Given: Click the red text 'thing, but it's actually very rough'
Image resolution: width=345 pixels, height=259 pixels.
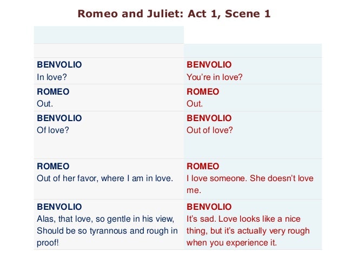Looking at the screenshot, I should (248, 230).
